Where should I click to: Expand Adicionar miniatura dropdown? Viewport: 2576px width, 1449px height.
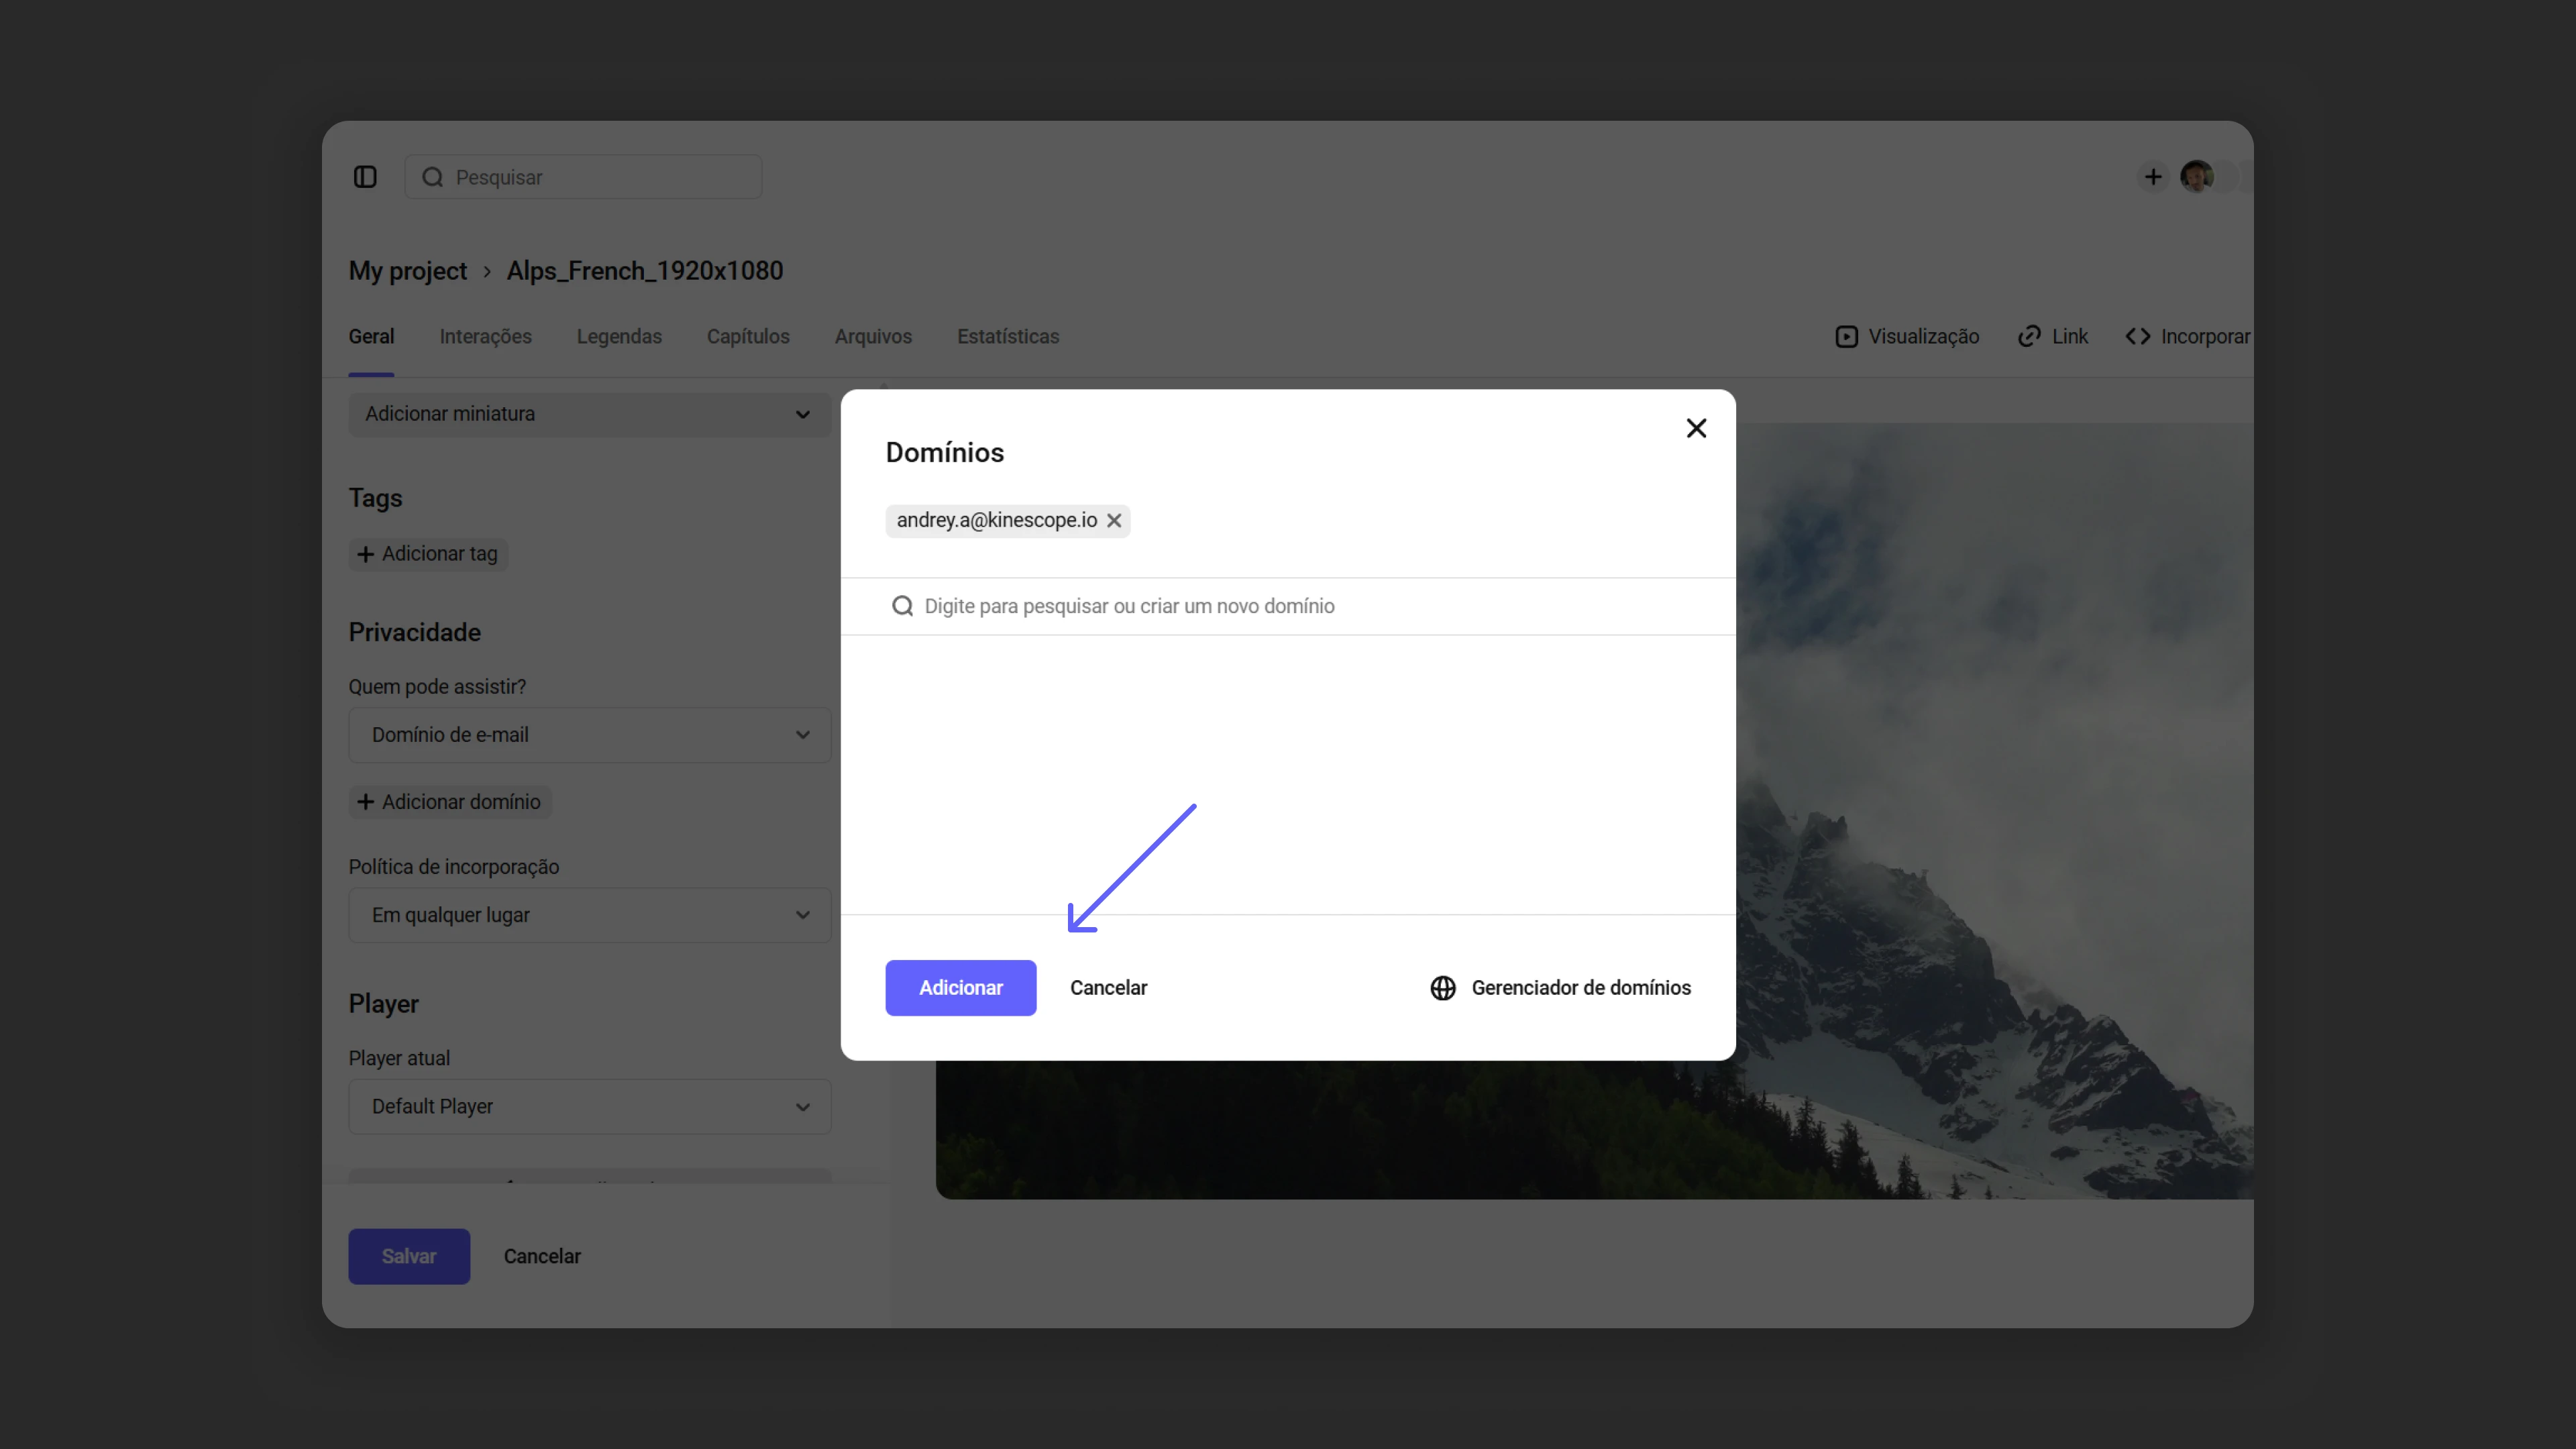point(589,414)
